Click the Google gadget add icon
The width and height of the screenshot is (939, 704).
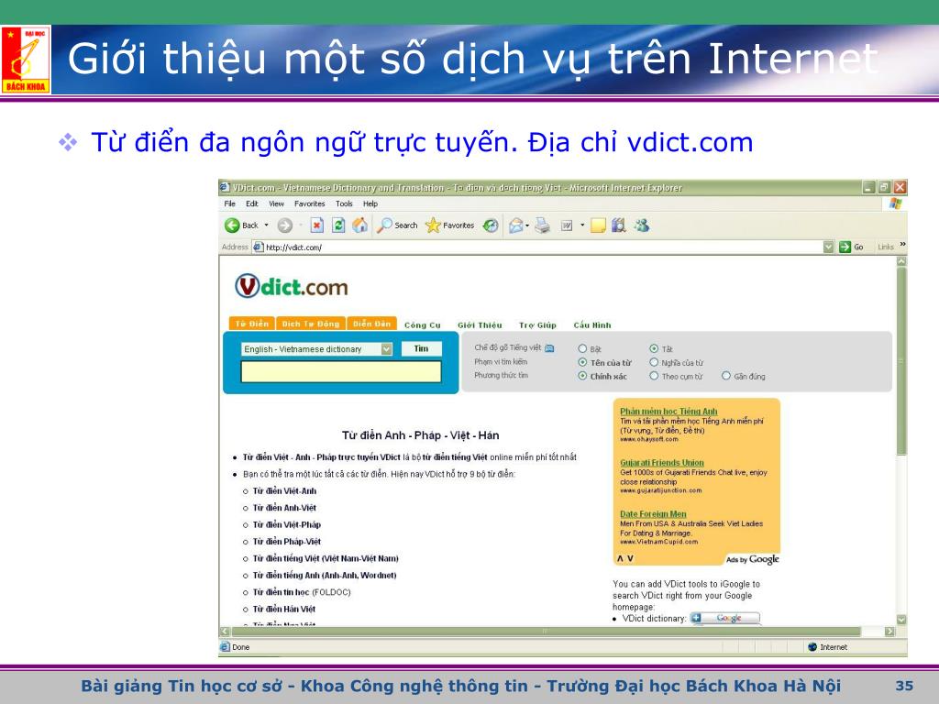click(724, 618)
